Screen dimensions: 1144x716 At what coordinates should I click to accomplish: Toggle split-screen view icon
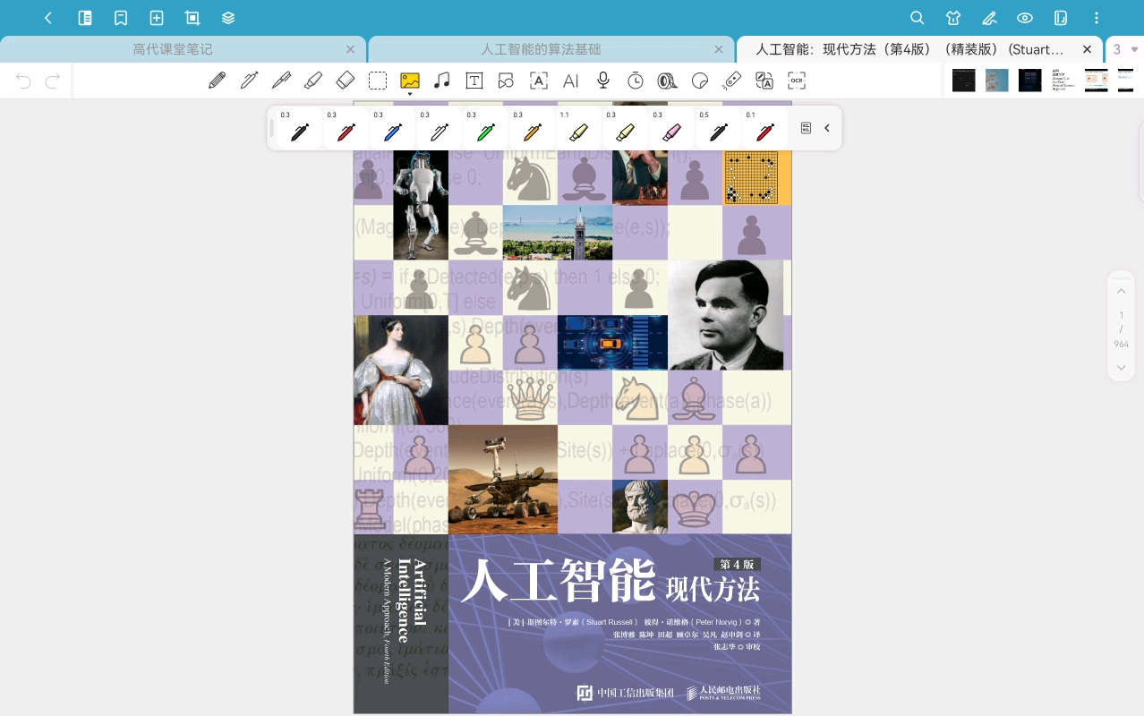[1061, 18]
